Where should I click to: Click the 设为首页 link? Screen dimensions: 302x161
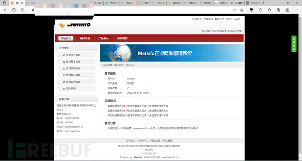coord(197,19)
